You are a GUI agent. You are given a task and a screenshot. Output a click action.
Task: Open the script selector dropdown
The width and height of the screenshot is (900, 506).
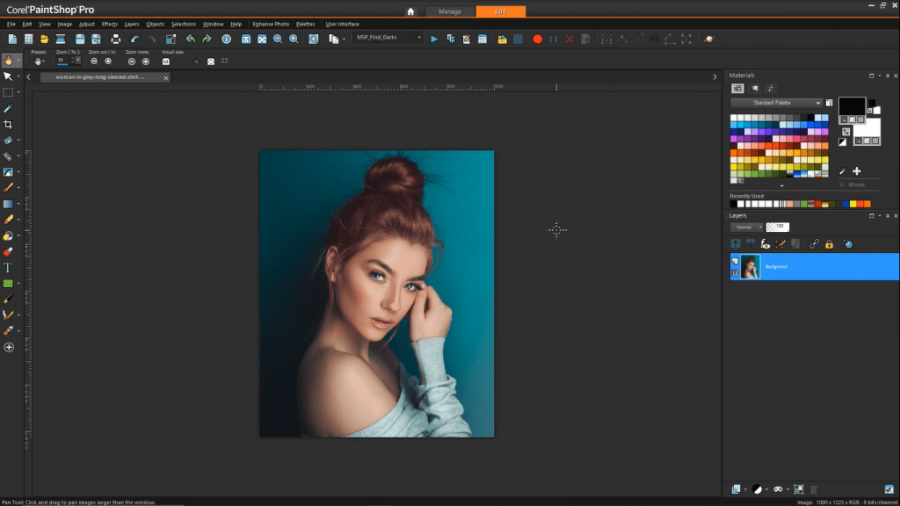point(419,38)
